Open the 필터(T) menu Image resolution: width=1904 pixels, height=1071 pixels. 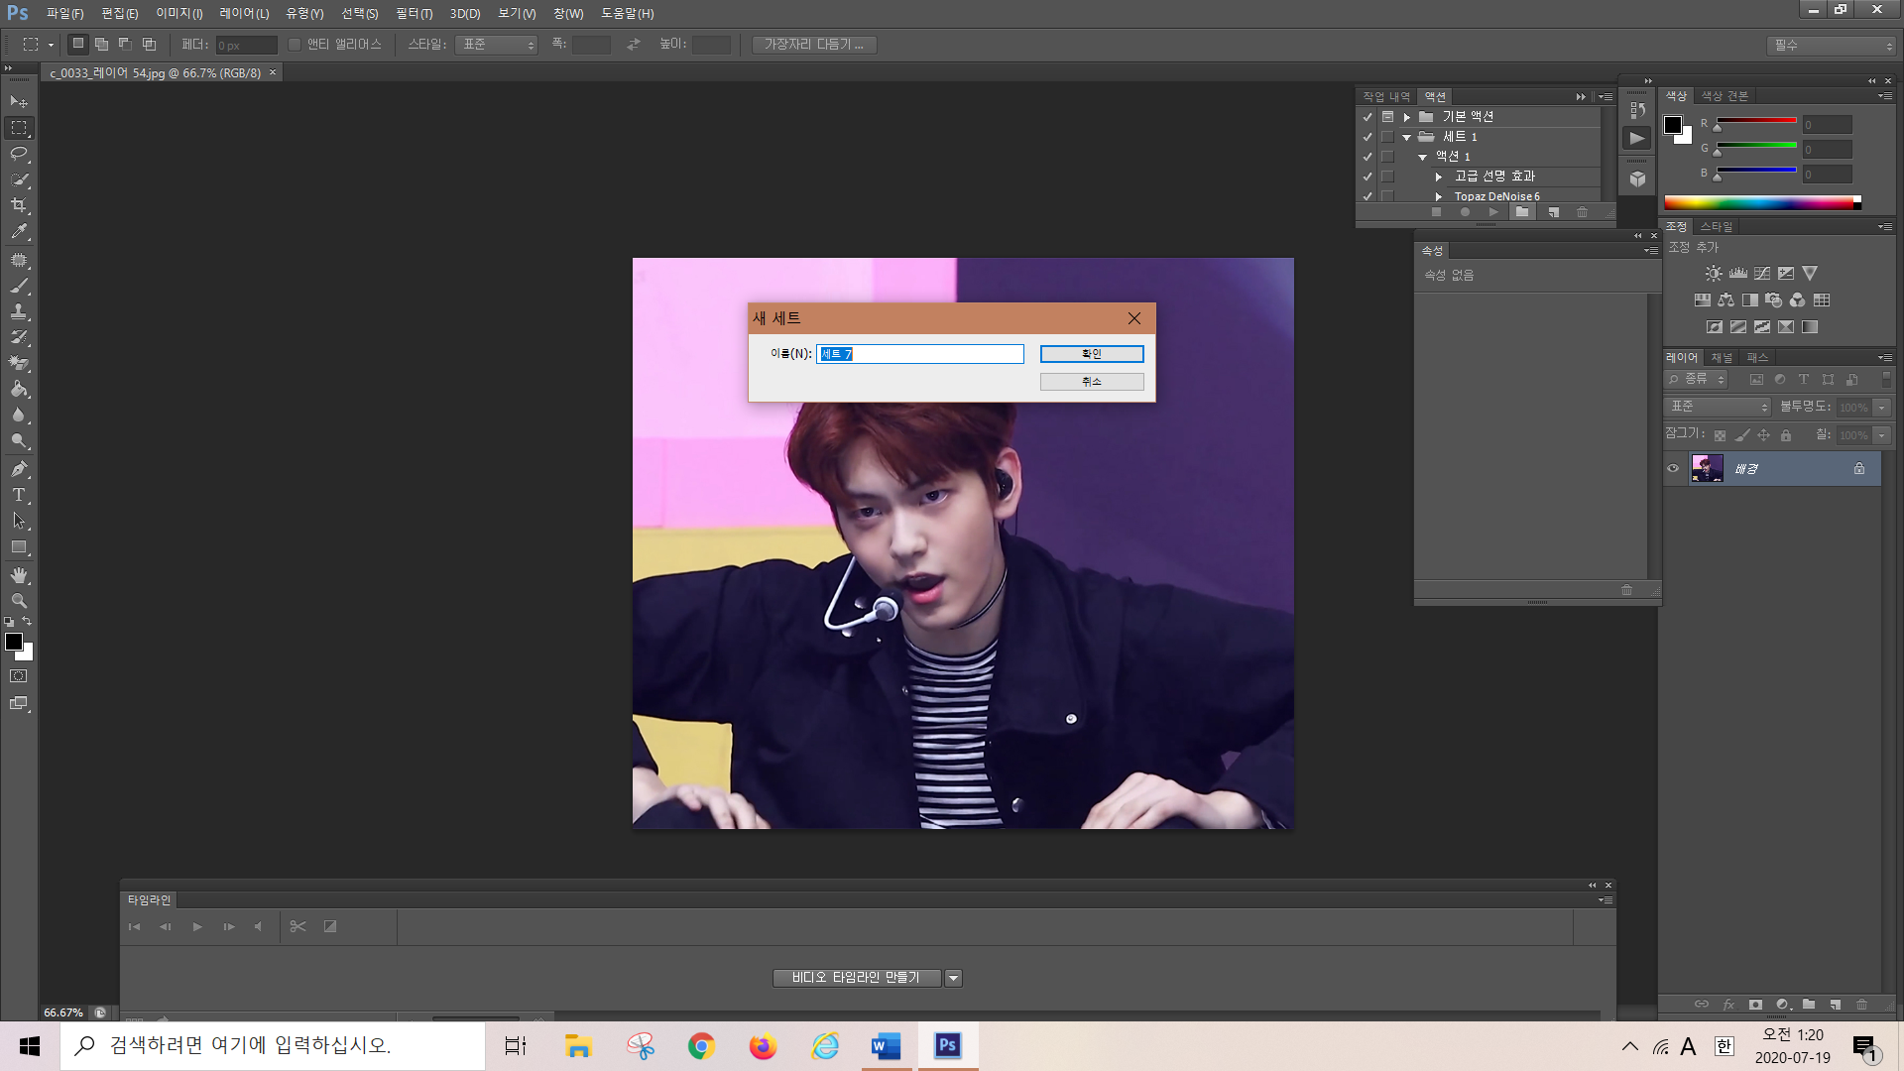pos(414,14)
